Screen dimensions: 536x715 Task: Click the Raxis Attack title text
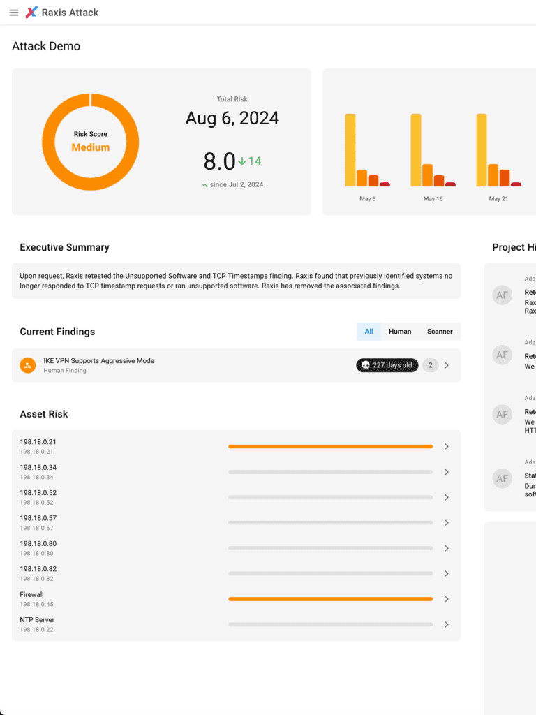click(70, 13)
